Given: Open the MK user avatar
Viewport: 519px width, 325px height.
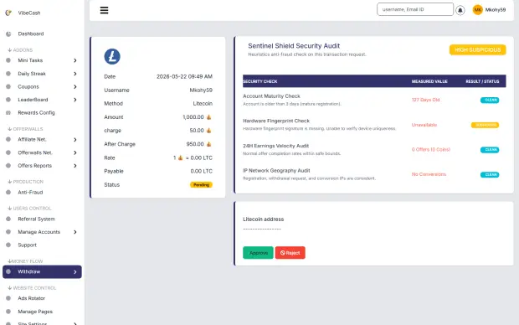Looking at the screenshot, I should click(478, 10).
